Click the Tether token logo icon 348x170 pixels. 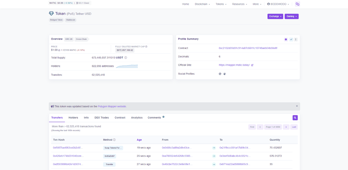pyautogui.click(x=51, y=13)
